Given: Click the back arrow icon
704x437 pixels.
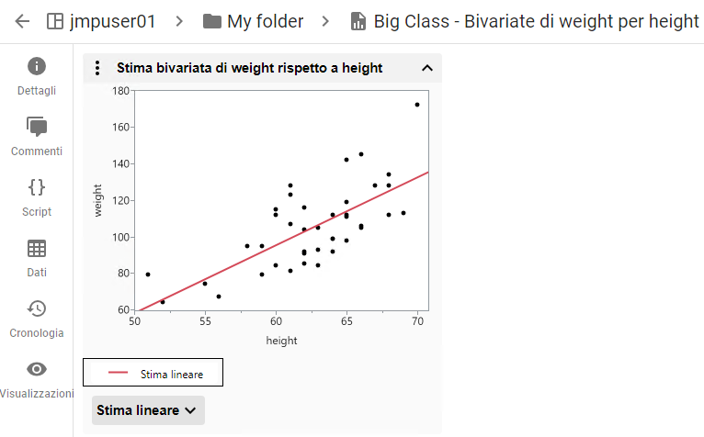Looking at the screenshot, I should (22, 21).
